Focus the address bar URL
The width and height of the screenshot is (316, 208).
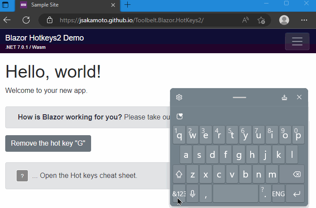[x=132, y=20]
